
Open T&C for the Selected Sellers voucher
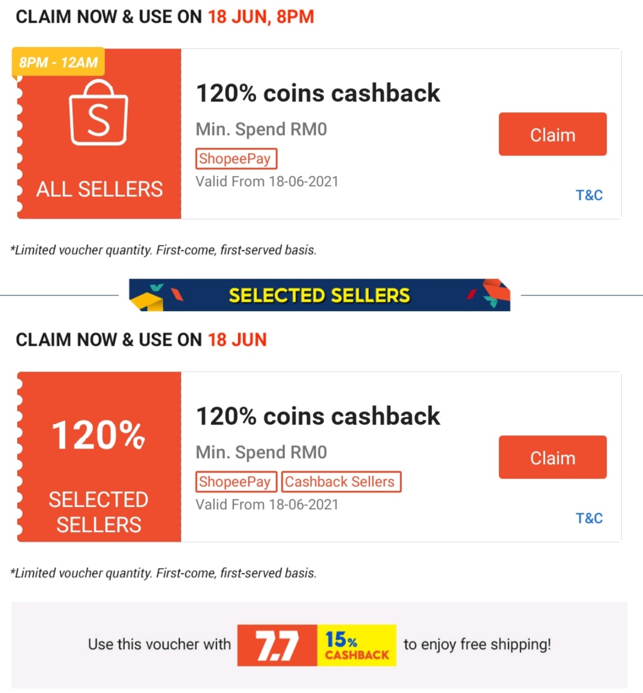[589, 518]
